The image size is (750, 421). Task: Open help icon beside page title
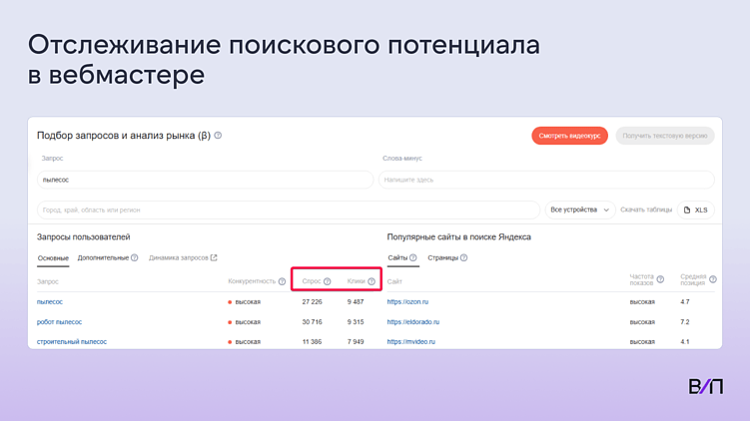tap(218, 136)
